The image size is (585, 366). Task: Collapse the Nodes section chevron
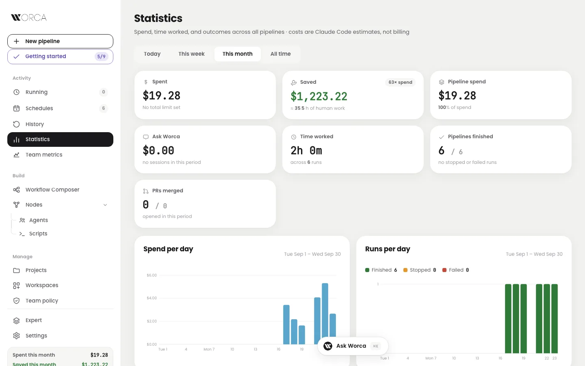point(105,205)
